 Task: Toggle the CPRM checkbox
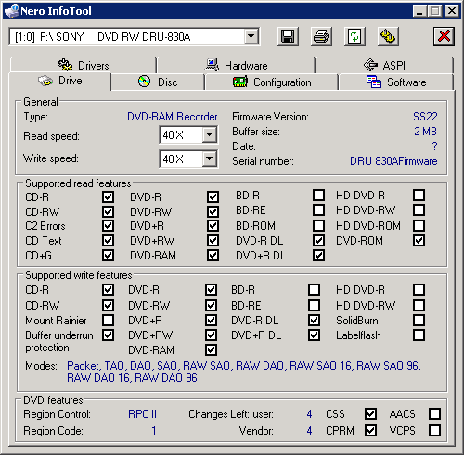click(x=370, y=430)
